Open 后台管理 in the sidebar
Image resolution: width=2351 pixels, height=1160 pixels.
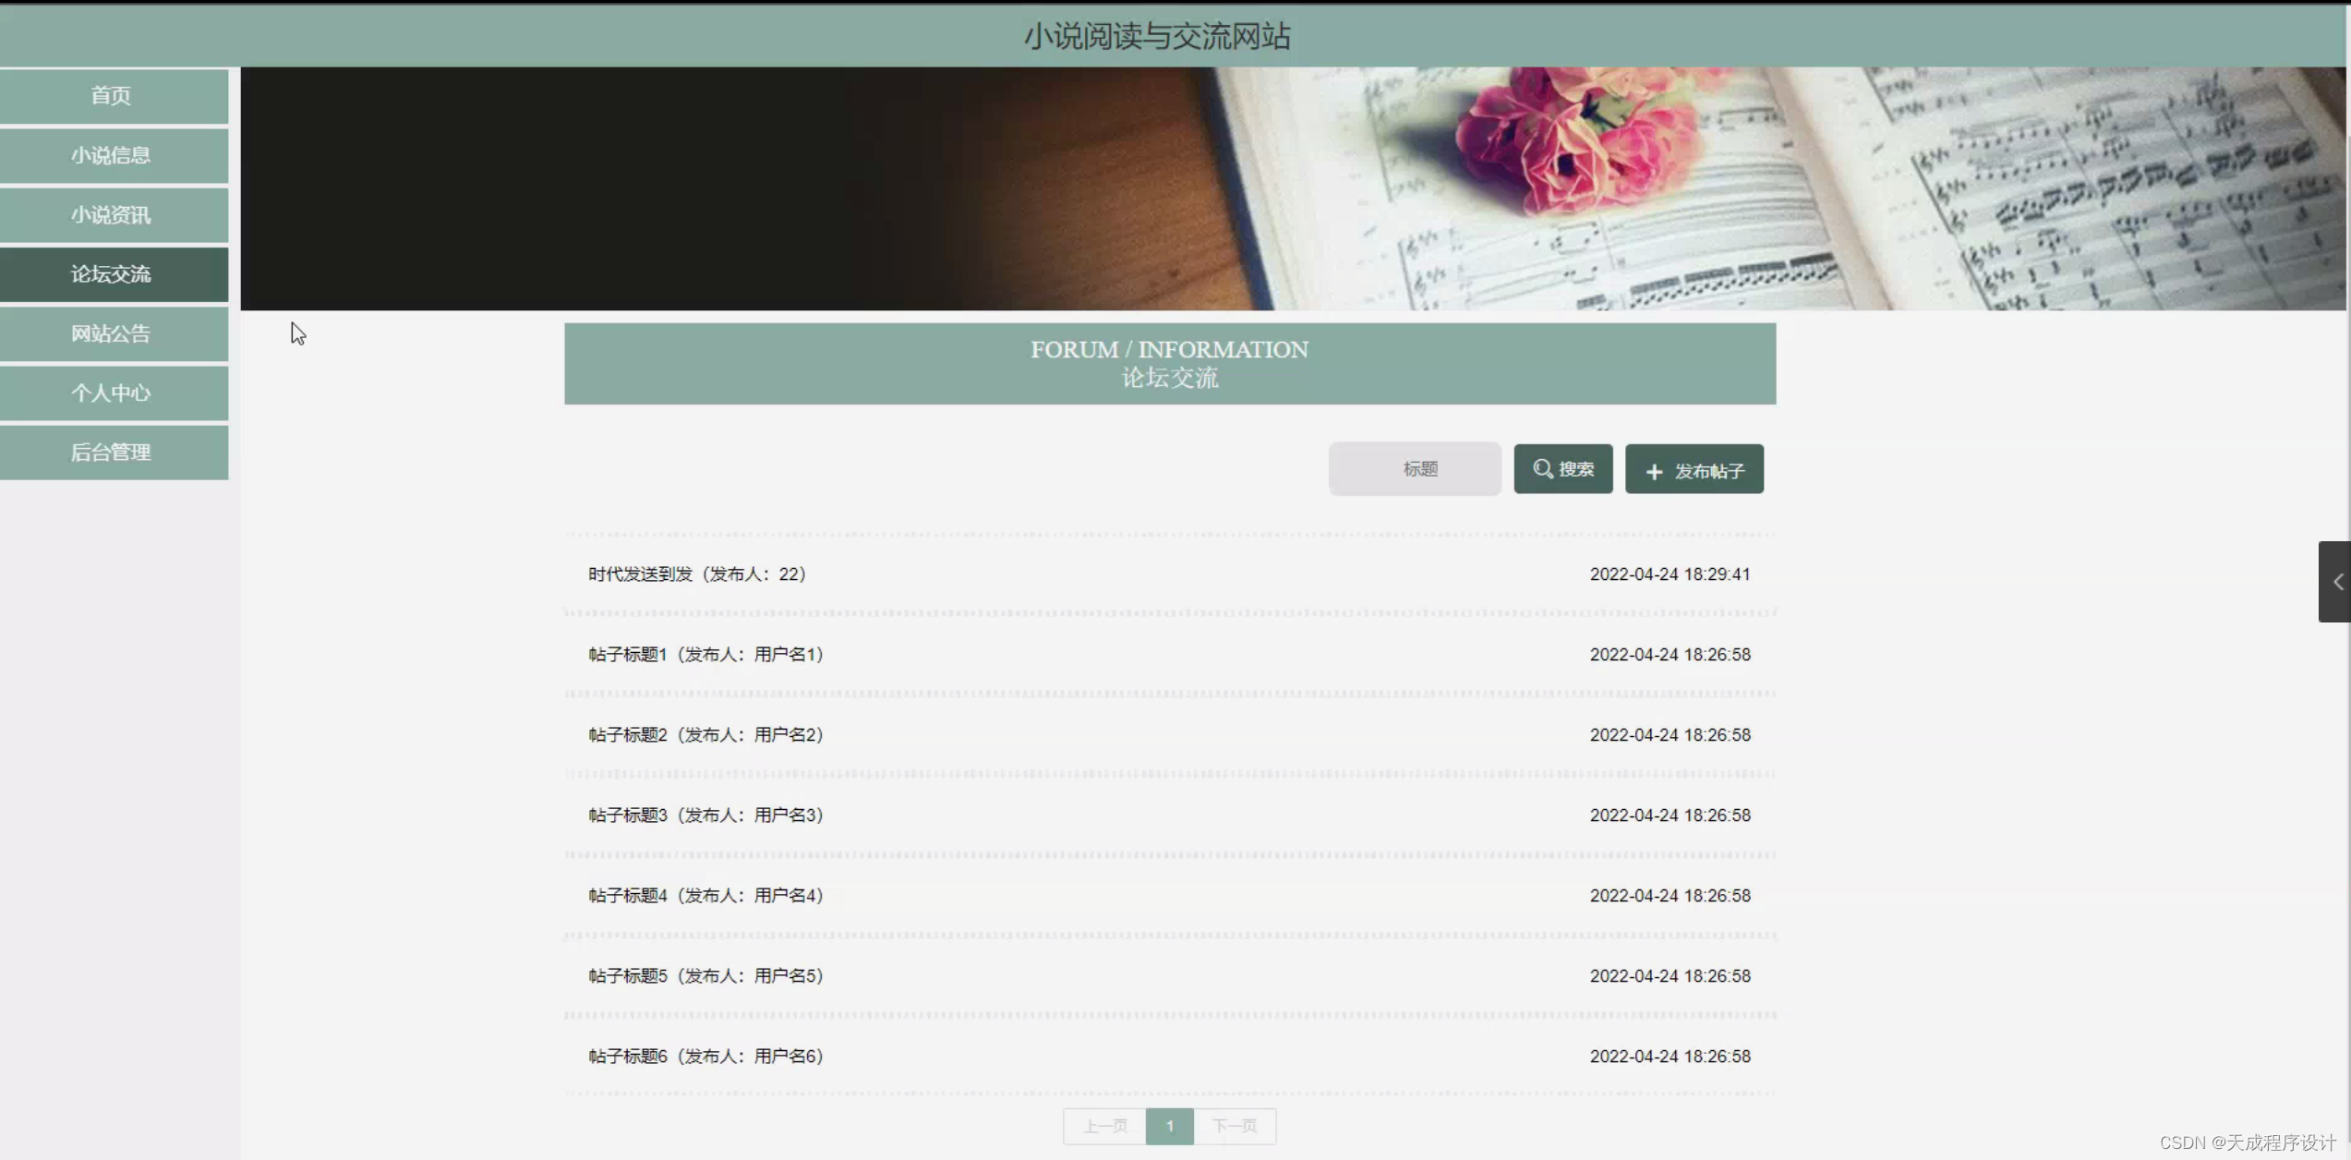click(x=114, y=453)
